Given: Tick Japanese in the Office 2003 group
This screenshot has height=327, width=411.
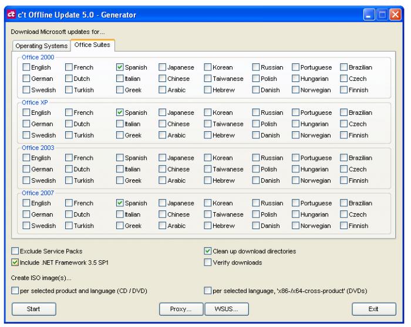Looking at the screenshot, I should click(x=163, y=158).
